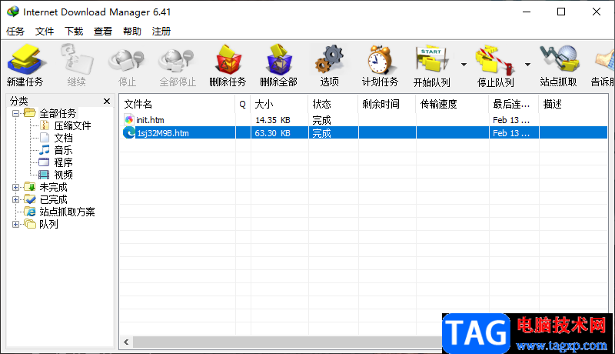Click the IDM title bar app icon
This screenshot has width=615, height=354.
click(13, 12)
